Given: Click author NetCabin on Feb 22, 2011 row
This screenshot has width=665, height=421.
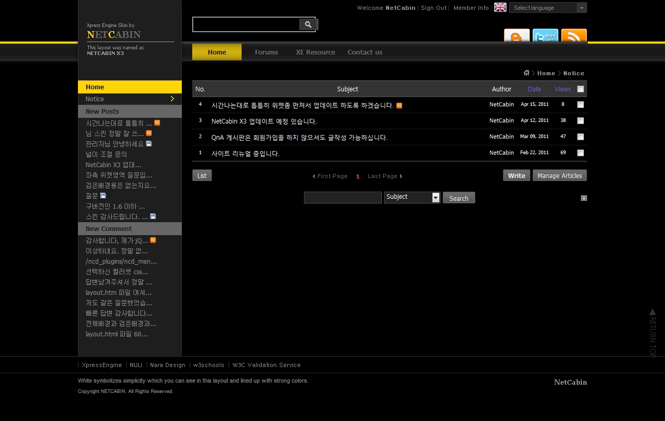Looking at the screenshot, I should click(x=501, y=153).
